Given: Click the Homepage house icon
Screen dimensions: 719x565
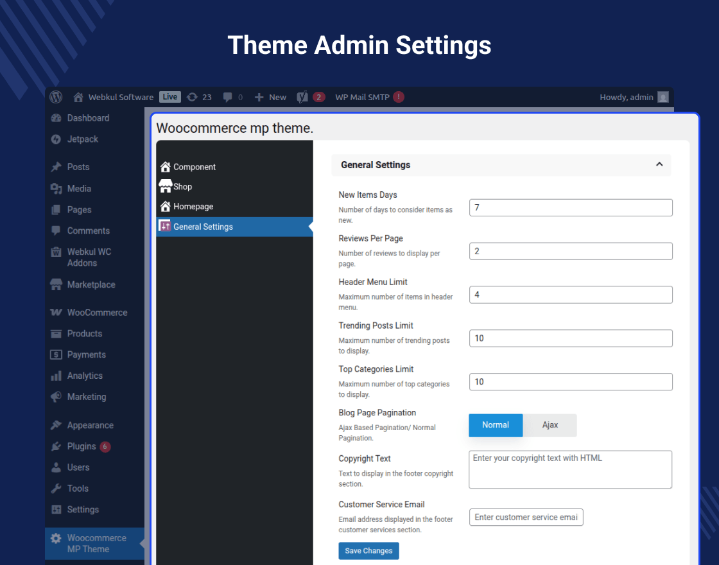Looking at the screenshot, I should pos(166,206).
